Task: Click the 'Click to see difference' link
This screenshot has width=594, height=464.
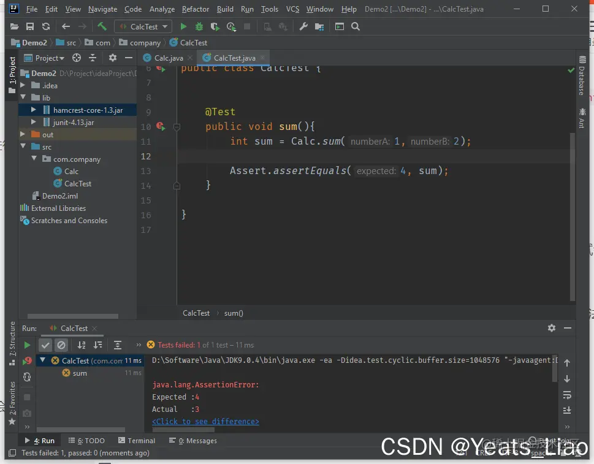Action: point(206,422)
